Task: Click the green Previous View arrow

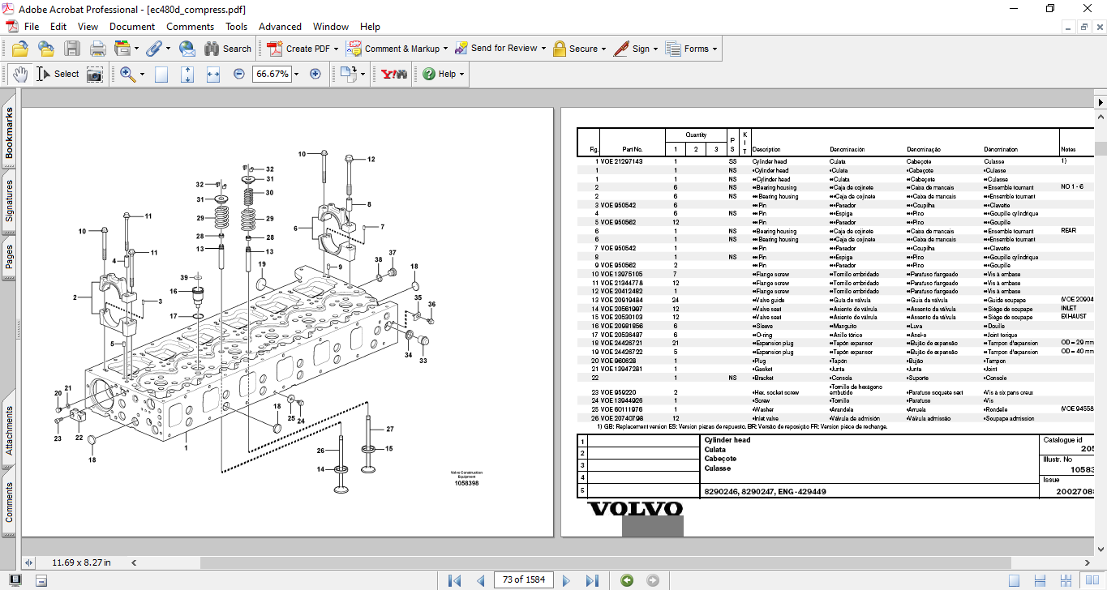Action: 626,580
